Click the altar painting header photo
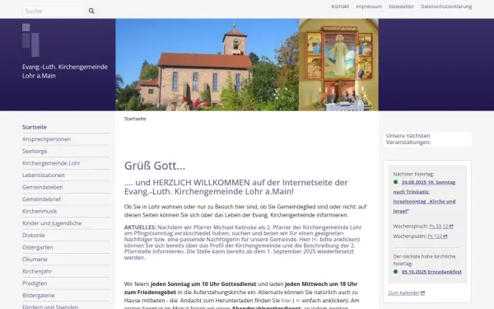Viewport: 494px width, 309px height. (x=338, y=64)
